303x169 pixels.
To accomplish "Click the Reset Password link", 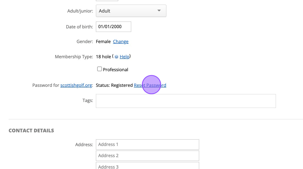I will [150, 85].
